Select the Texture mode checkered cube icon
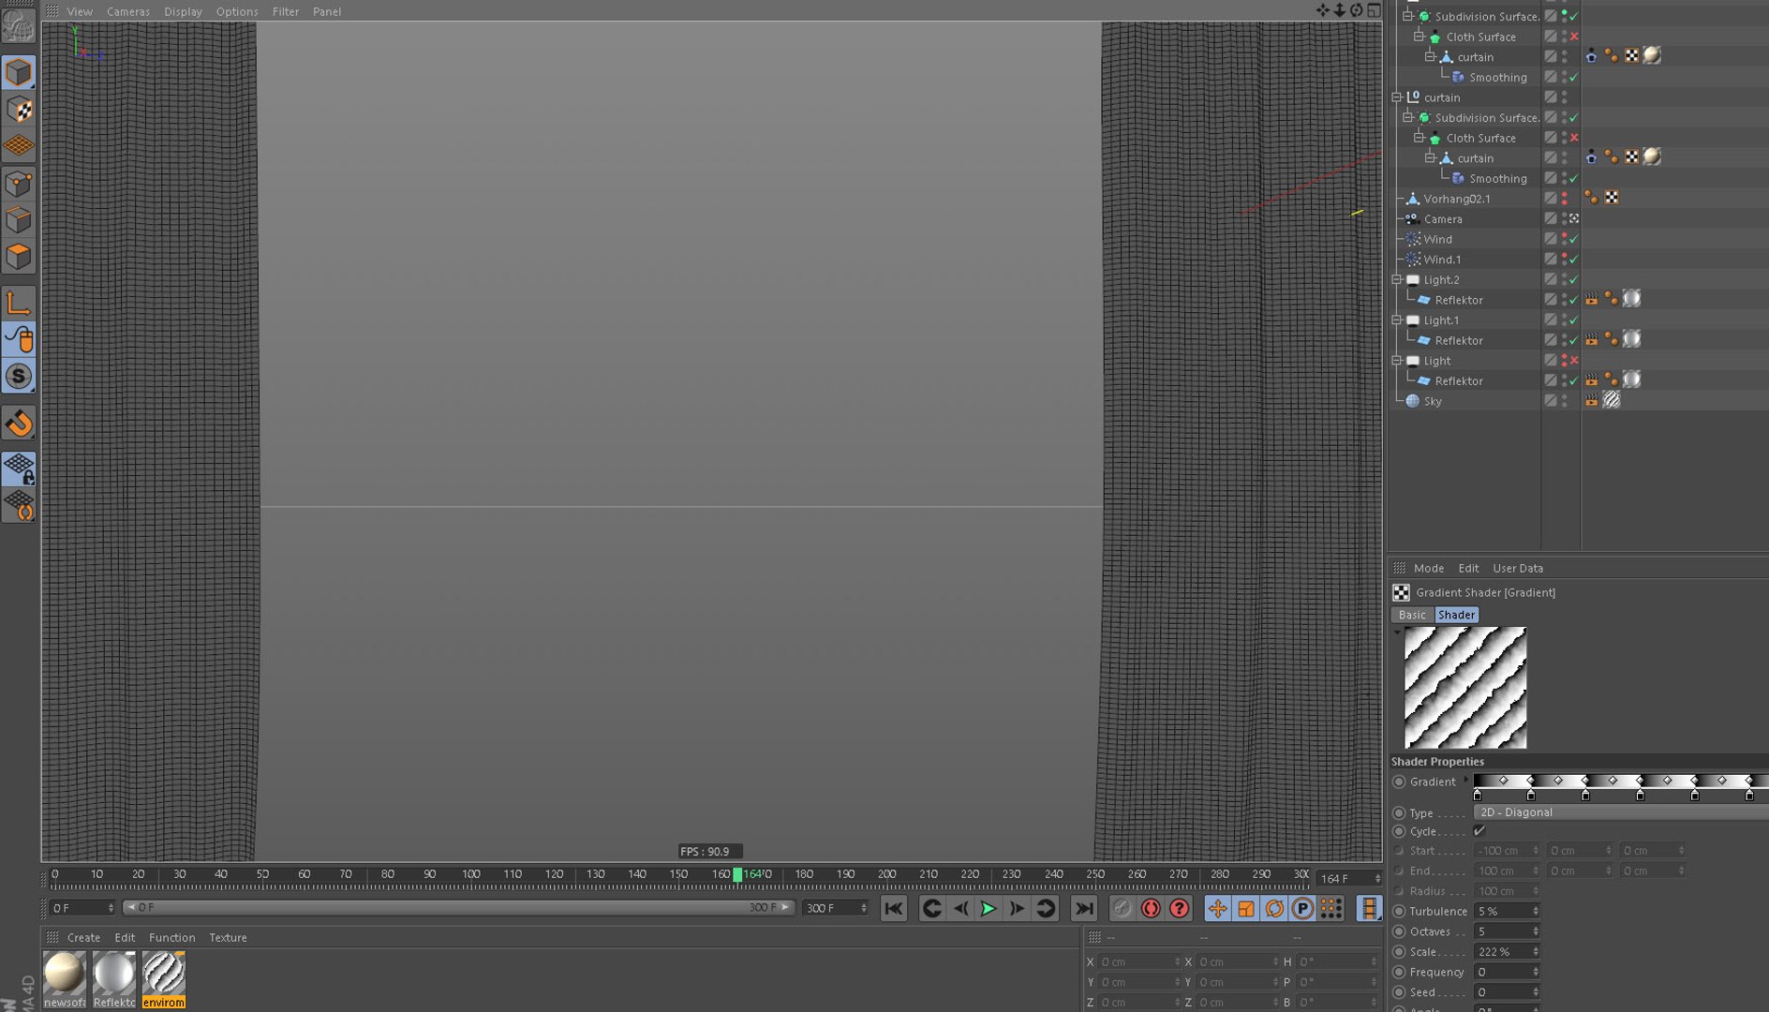1769x1012 pixels. (x=19, y=110)
